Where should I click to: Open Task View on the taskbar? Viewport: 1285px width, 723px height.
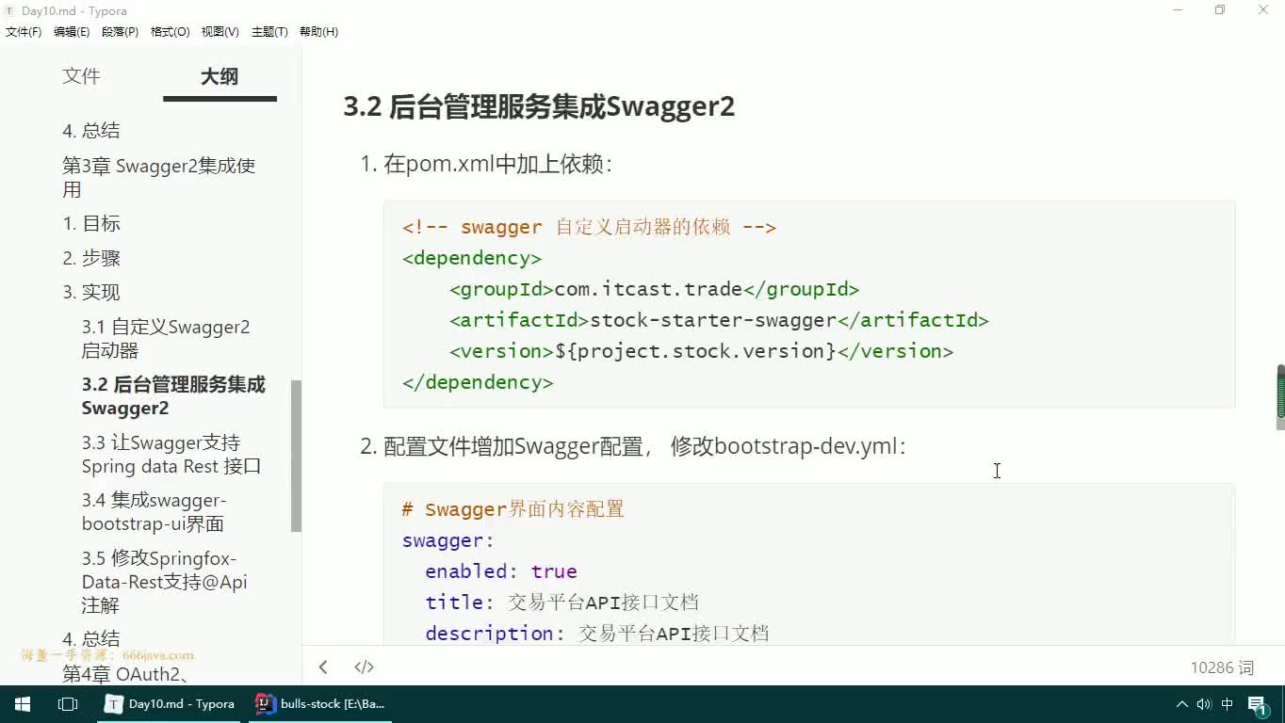(x=68, y=704)
